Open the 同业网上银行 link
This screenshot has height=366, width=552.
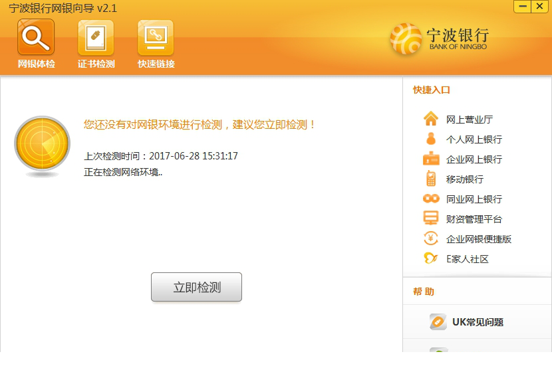[474, 199]
